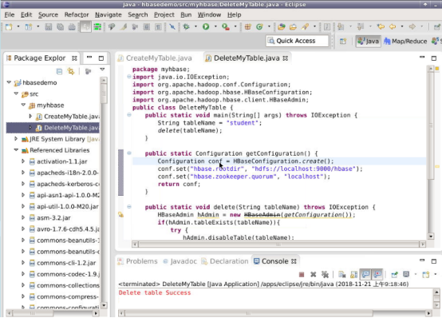Expand CreateMyTable.java tree node

tap(30, 116)
